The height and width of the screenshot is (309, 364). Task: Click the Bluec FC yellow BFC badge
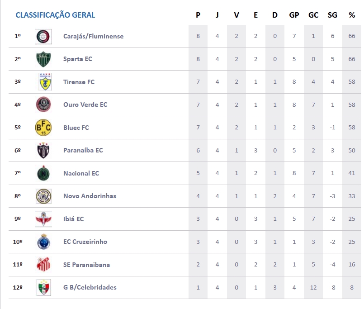44,128
